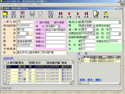Image resolution: width=125 pixels, height=94 pixels.
Task: Go to next record with 下筆
Action: point(78,14)
